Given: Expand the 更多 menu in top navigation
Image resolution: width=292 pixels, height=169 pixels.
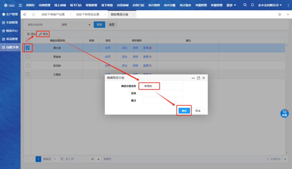Looking at the screenshot, I should click(x=231, y=5).
